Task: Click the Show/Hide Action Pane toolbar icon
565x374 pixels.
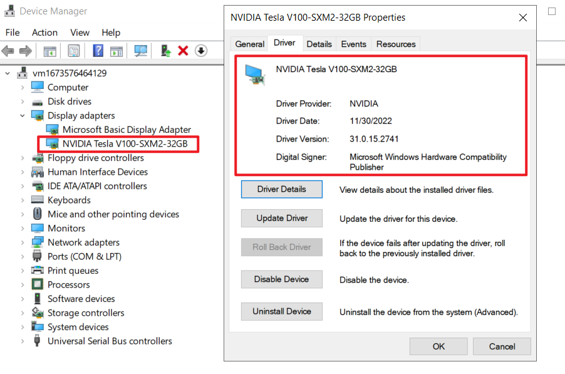Action: coord(117,51)
